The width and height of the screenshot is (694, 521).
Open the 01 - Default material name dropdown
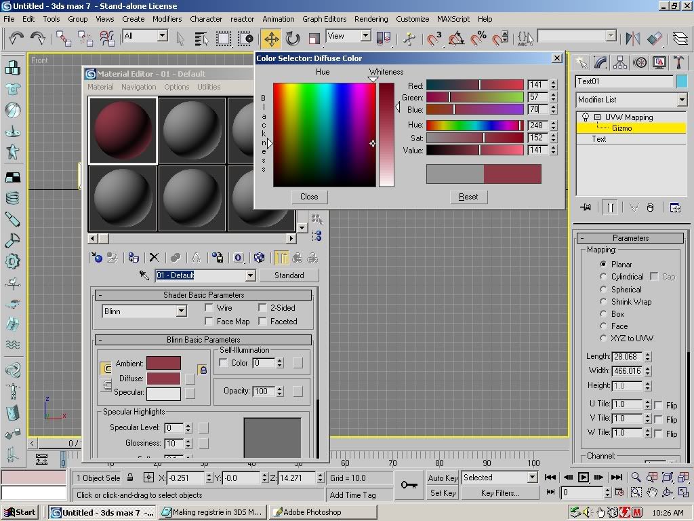(x=251, y=275)
